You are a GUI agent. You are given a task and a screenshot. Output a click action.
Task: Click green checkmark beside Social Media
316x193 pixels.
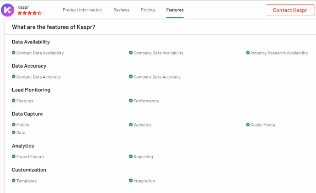[248, 124]
